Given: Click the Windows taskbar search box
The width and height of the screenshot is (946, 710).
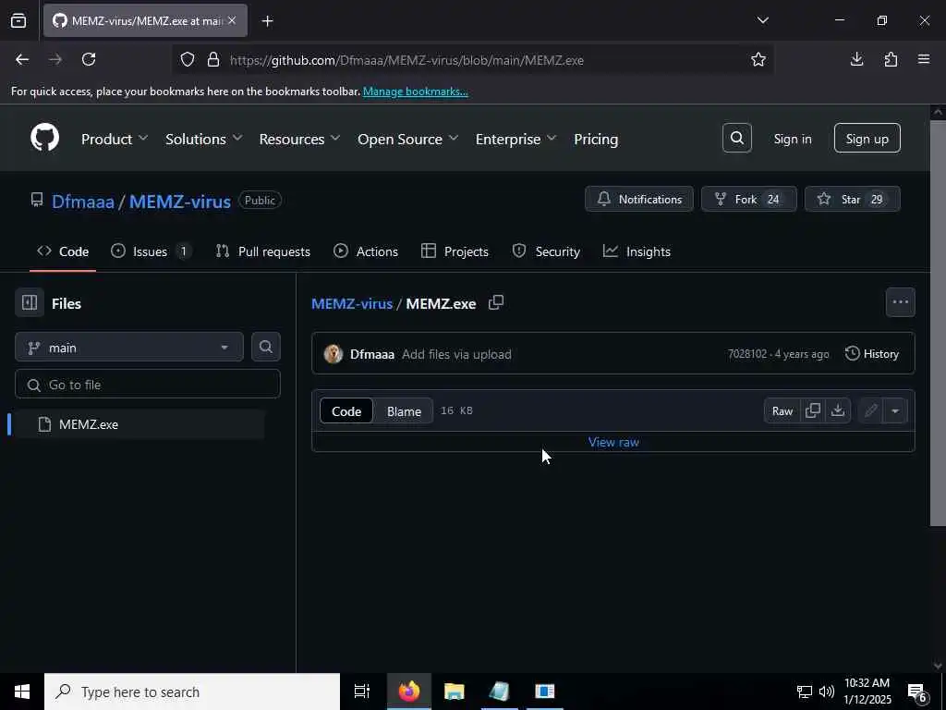Looking at the screenshot, I should point(192,692).
